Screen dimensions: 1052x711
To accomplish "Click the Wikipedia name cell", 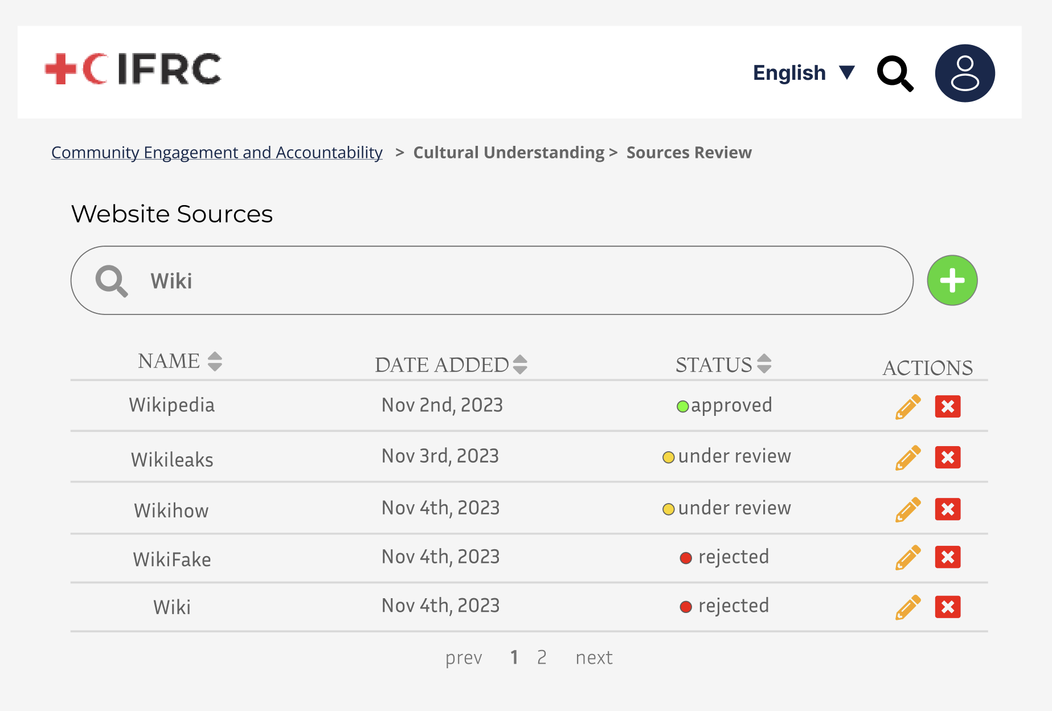I will click(172, 405).
